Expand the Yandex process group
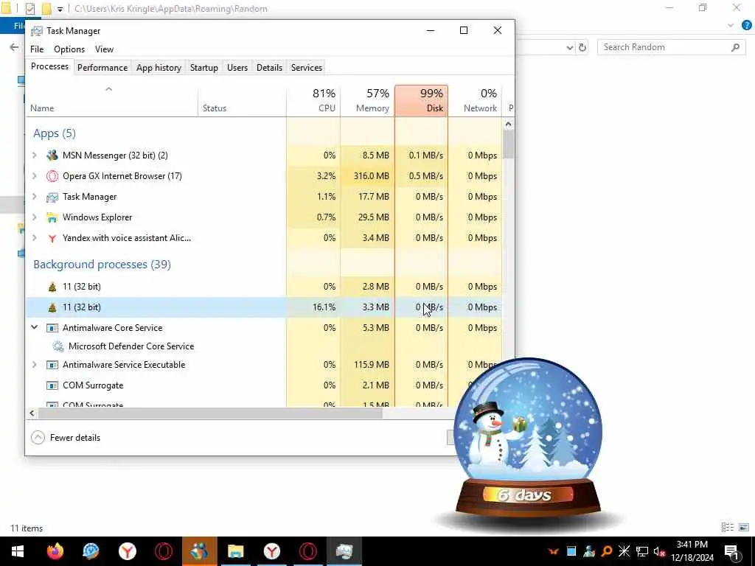This screenshot has height=566, width=755. [34, 238]
